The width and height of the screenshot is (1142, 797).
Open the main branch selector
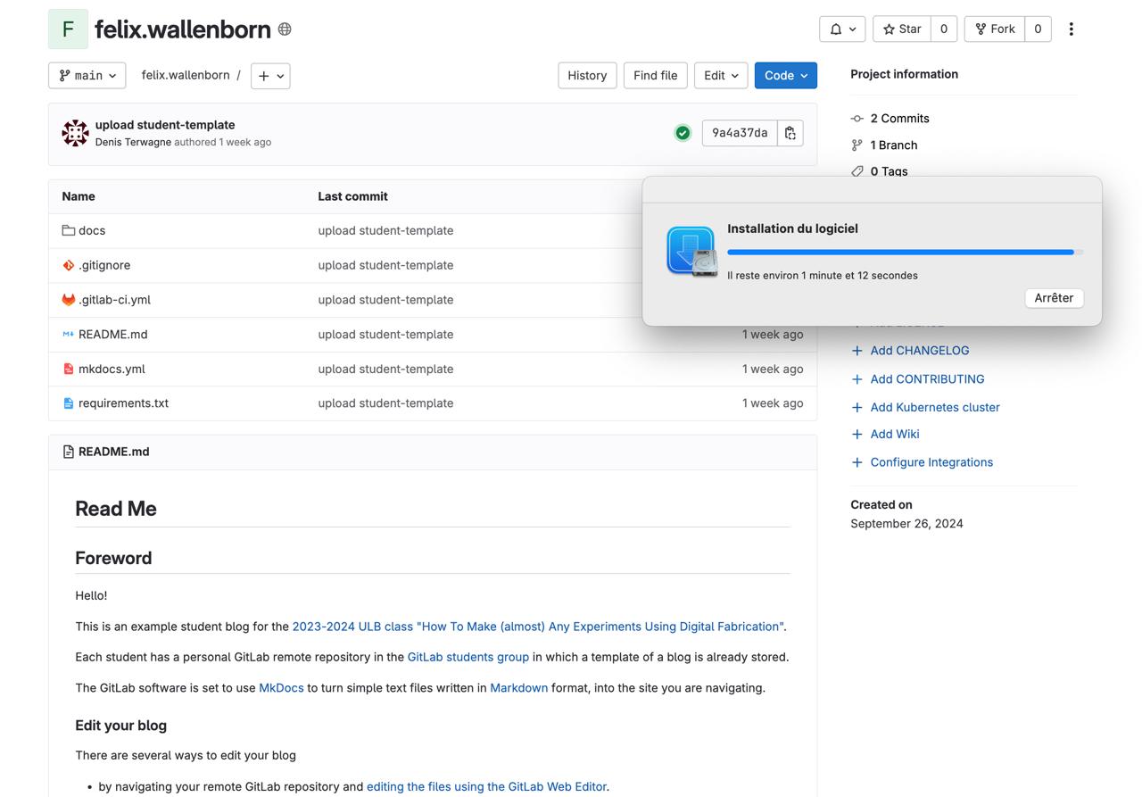[87, 76]
